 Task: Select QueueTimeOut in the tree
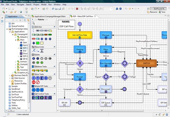tap(18, 26)
